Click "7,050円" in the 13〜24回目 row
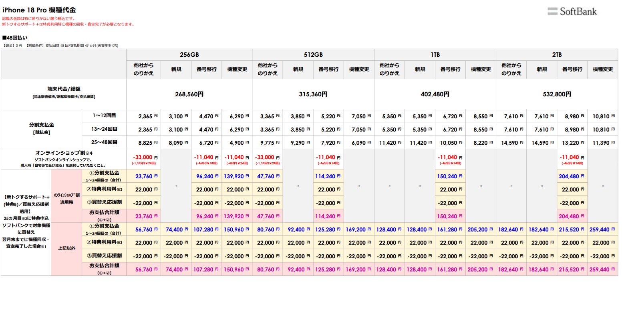 click(x=361, y=130)
